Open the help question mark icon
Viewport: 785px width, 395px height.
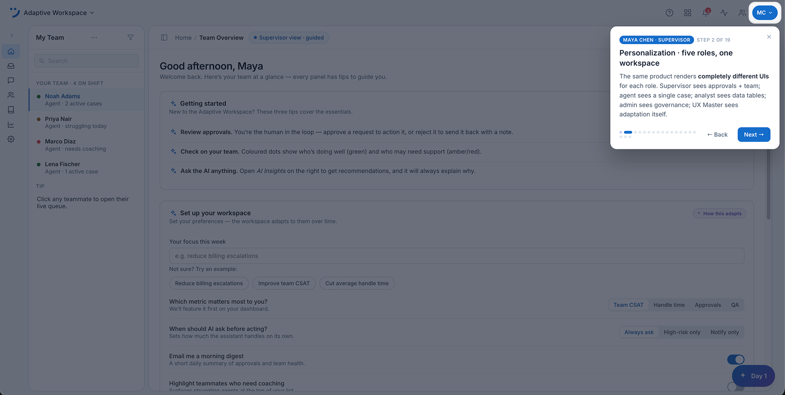[x=669, y=13]
